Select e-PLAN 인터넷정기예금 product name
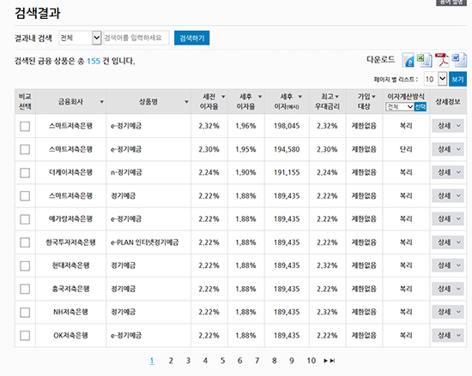The width and height of the screenshot is (472, 376). pyautogui.click(x=144, y=242)
